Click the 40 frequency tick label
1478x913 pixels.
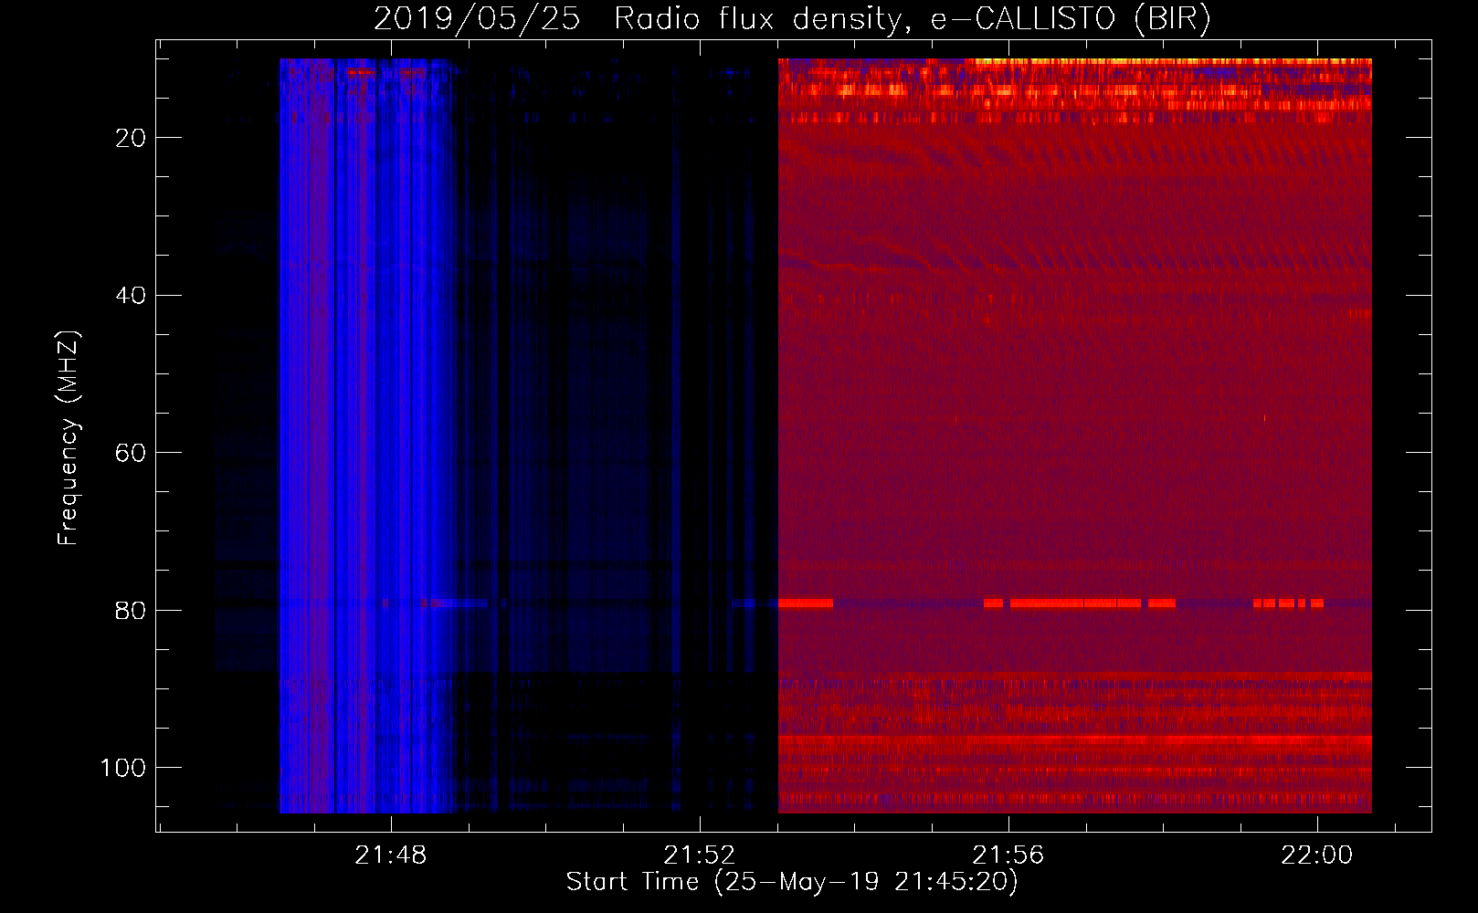[x=131, y=296]
